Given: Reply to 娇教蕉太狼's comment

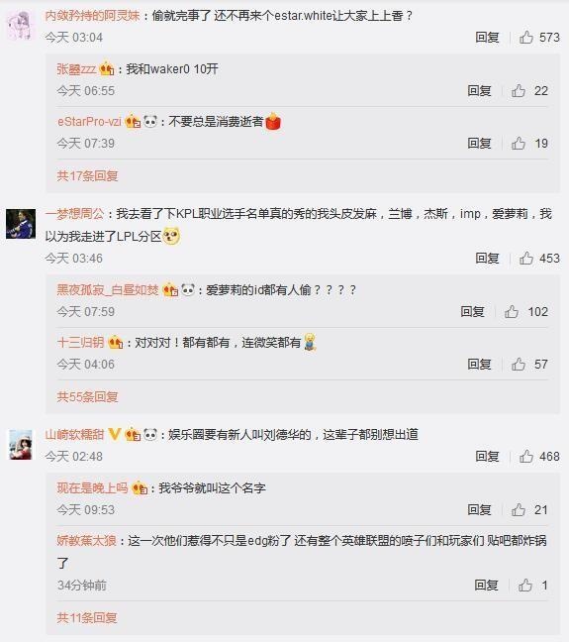Looking at the screenshot, I should pos(486,586).
